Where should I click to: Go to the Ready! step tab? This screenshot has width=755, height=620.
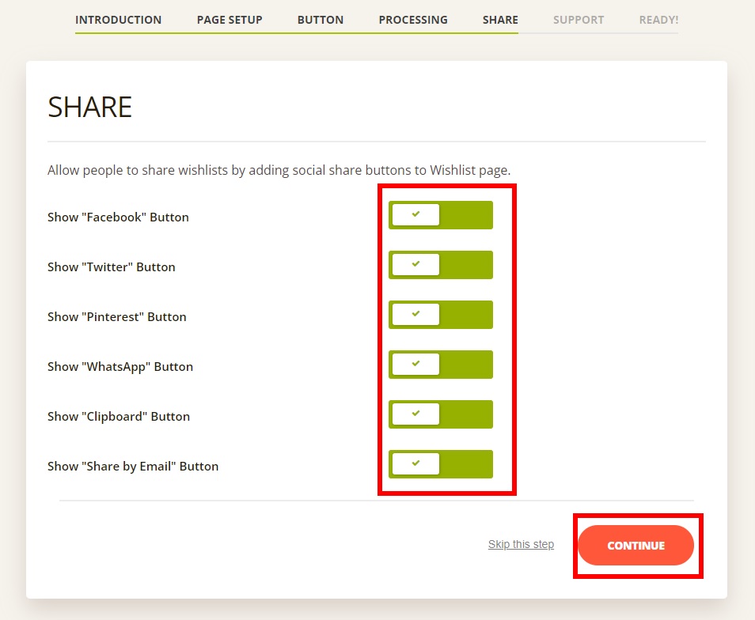click(658, 20)
